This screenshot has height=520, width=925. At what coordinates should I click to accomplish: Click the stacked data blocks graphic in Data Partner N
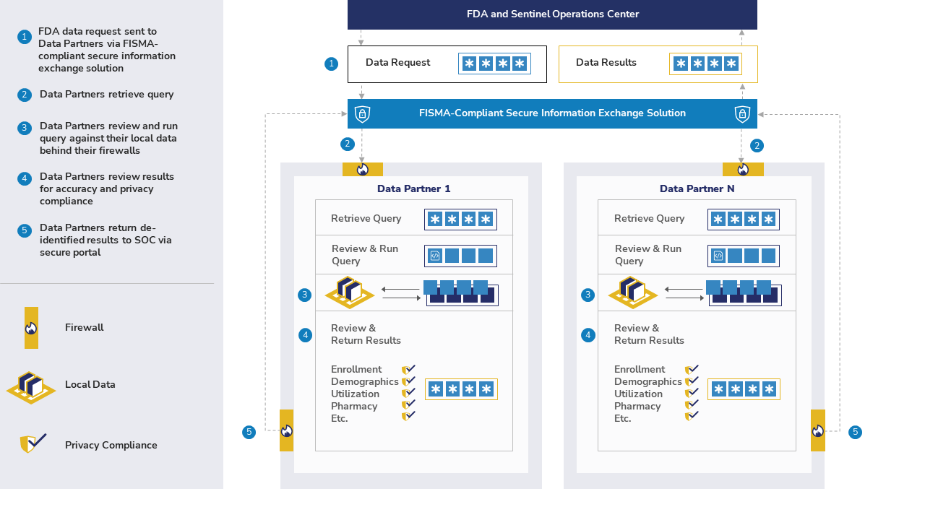[x=744, y=292]
